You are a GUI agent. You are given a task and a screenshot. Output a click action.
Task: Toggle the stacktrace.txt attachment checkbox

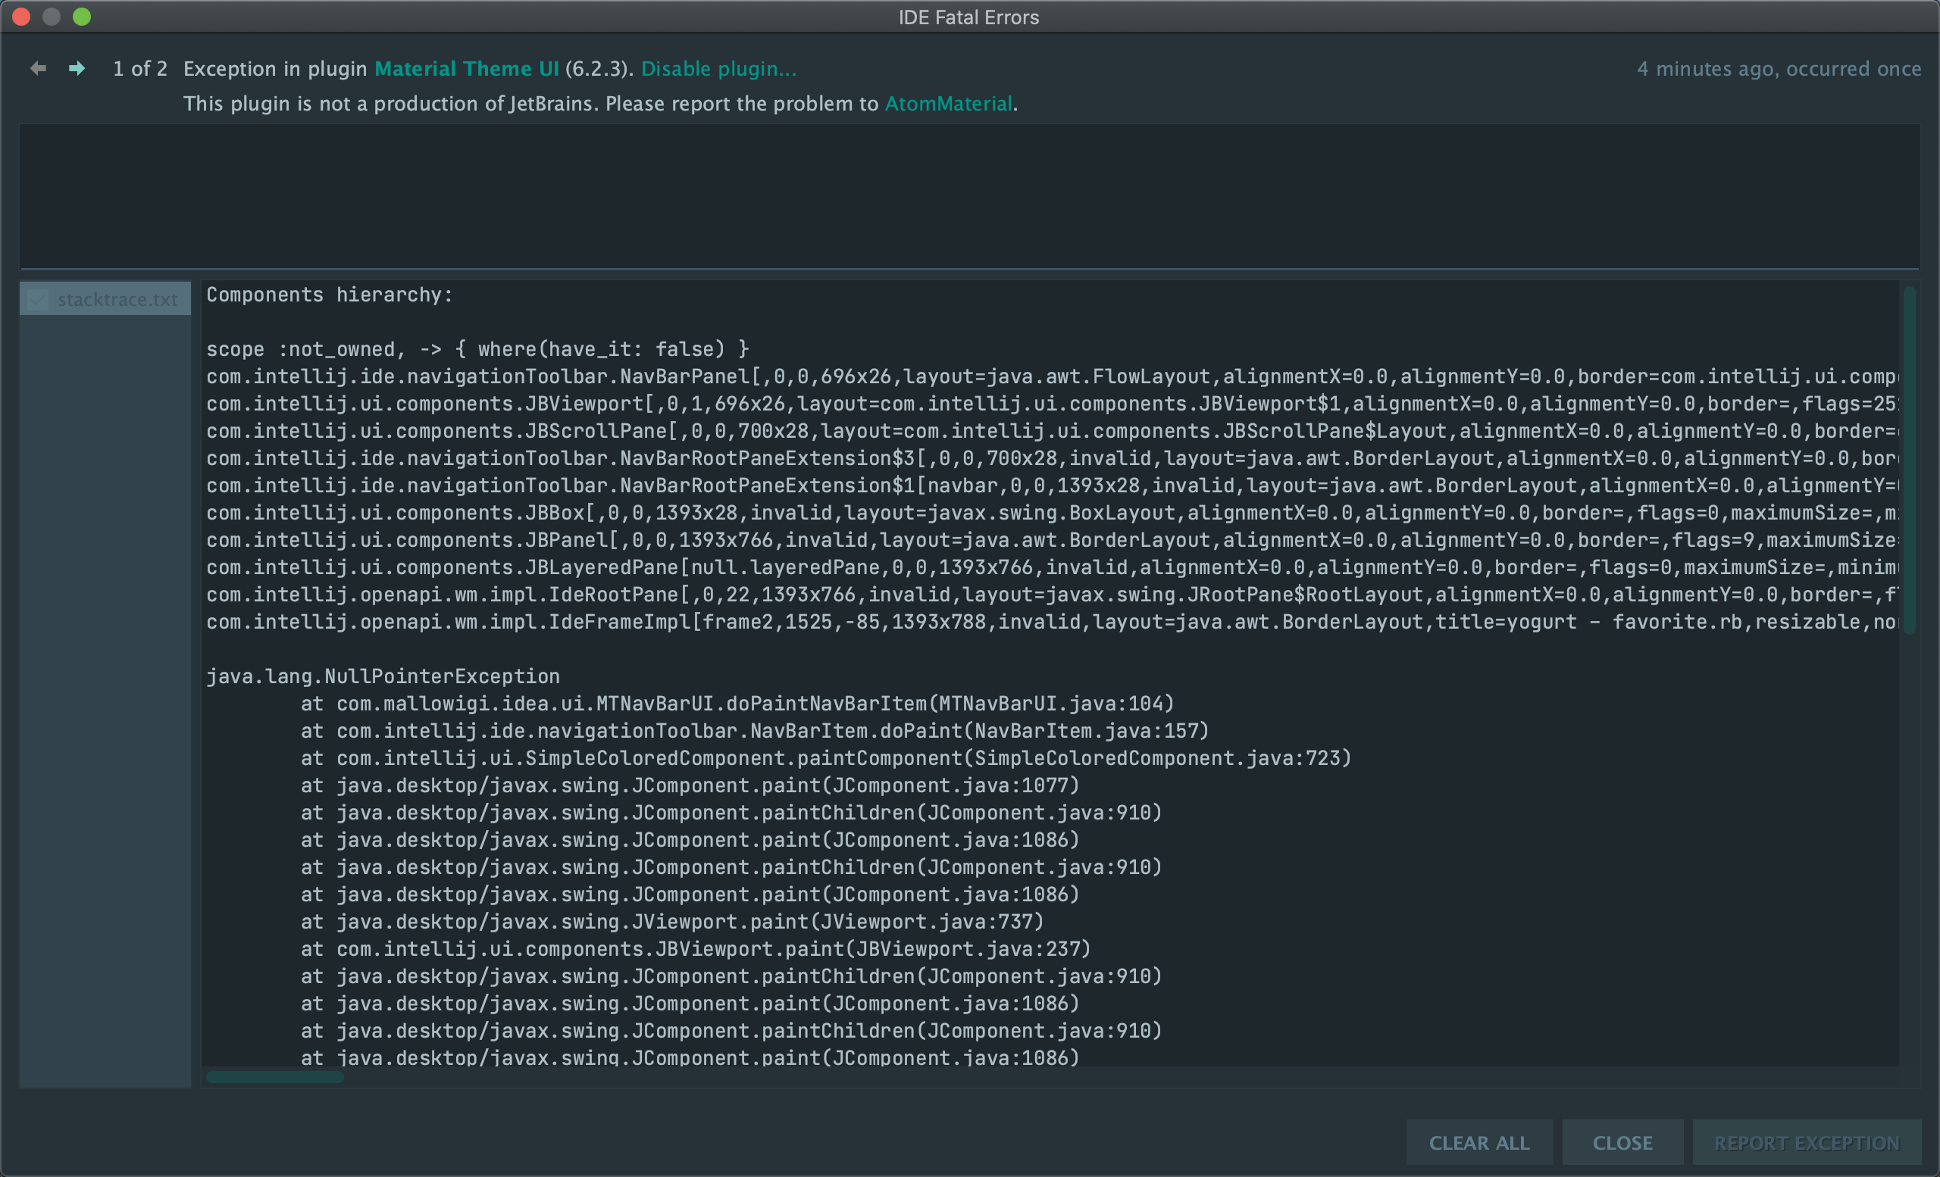click(36, 299)
